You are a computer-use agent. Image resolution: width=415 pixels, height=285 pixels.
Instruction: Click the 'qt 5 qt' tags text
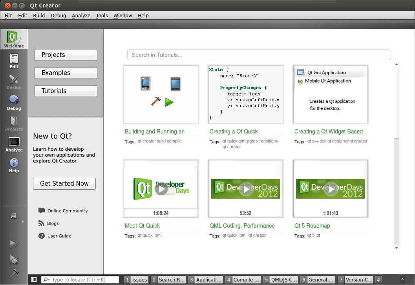click(314, 235)
